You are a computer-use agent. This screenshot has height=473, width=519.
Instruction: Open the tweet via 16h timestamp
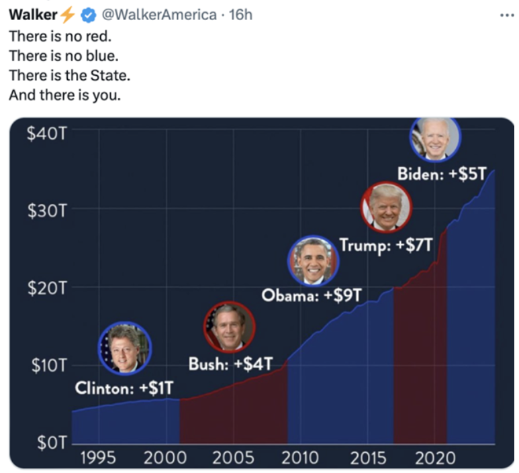(240, 15)
